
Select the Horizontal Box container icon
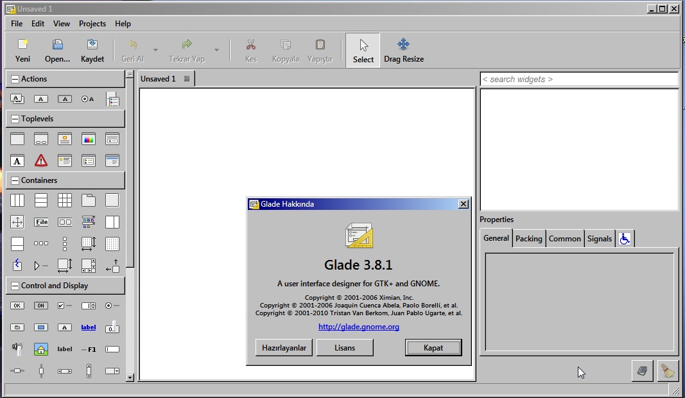coord(17,200)
